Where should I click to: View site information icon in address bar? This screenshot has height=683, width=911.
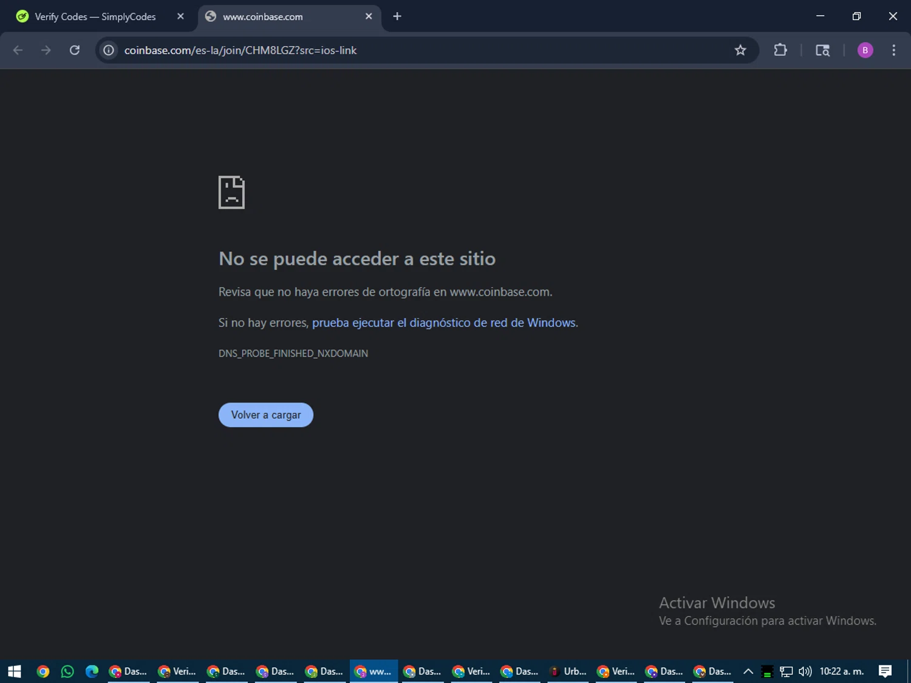pyautogui.click(x=109, y=50)
